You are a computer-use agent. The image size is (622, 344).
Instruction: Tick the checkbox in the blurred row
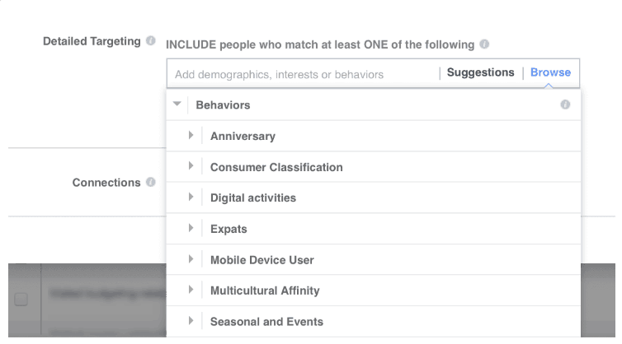(x=21, y=299)
